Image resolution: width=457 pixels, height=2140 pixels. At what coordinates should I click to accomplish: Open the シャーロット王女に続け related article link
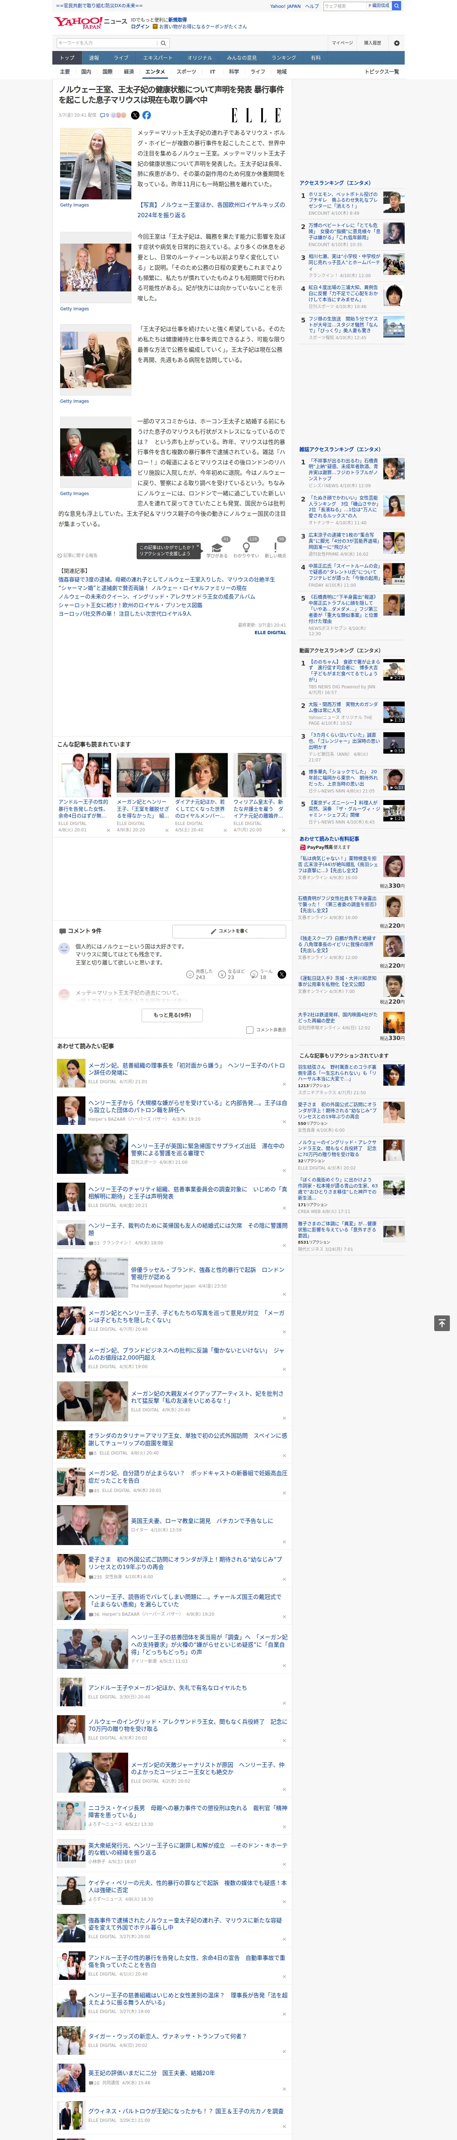point(130,605)
